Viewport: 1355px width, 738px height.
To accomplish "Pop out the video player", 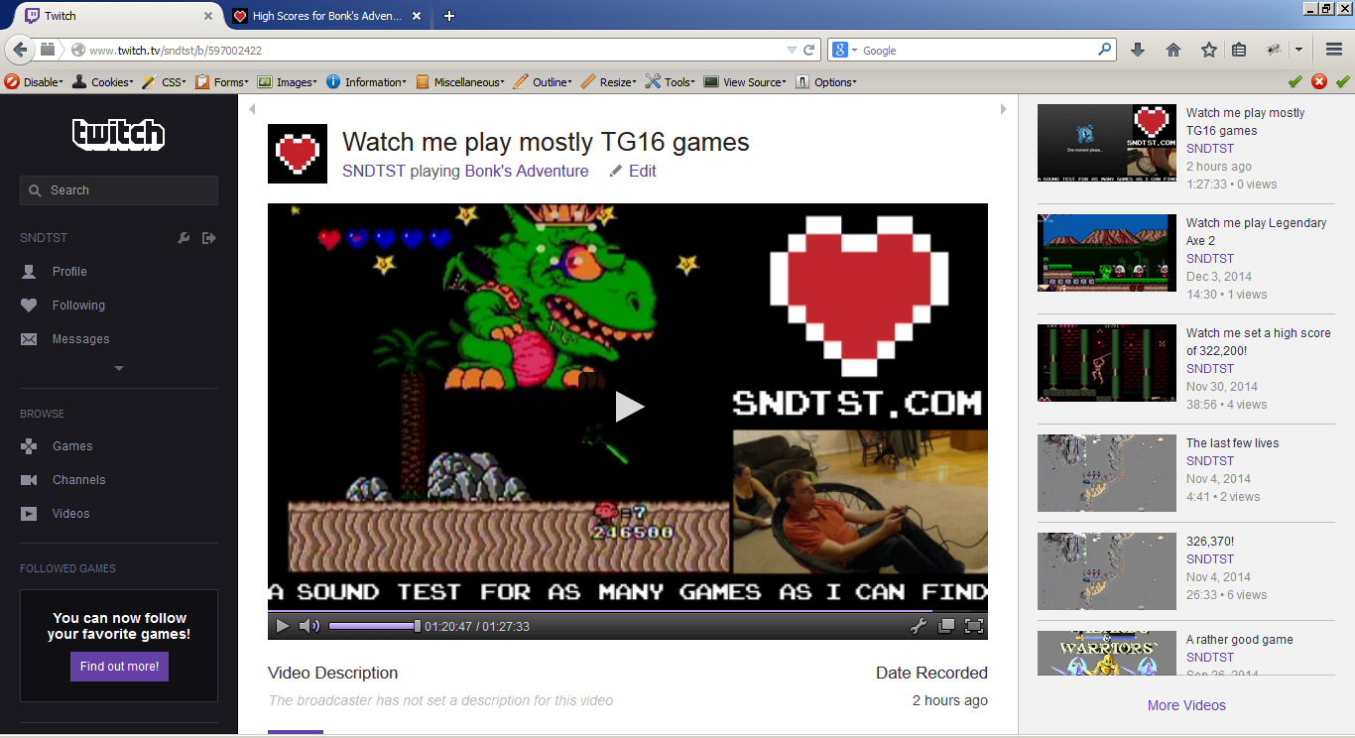I will tap(946, 626).
